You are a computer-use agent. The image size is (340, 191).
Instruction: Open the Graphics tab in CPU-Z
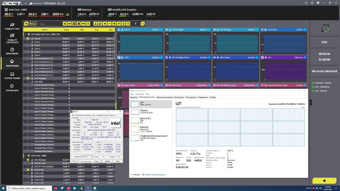click(x=100, y=115)
